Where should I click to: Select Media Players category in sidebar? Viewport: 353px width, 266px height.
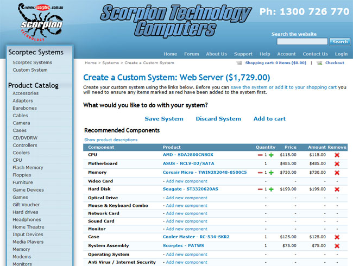pos(28,242)
